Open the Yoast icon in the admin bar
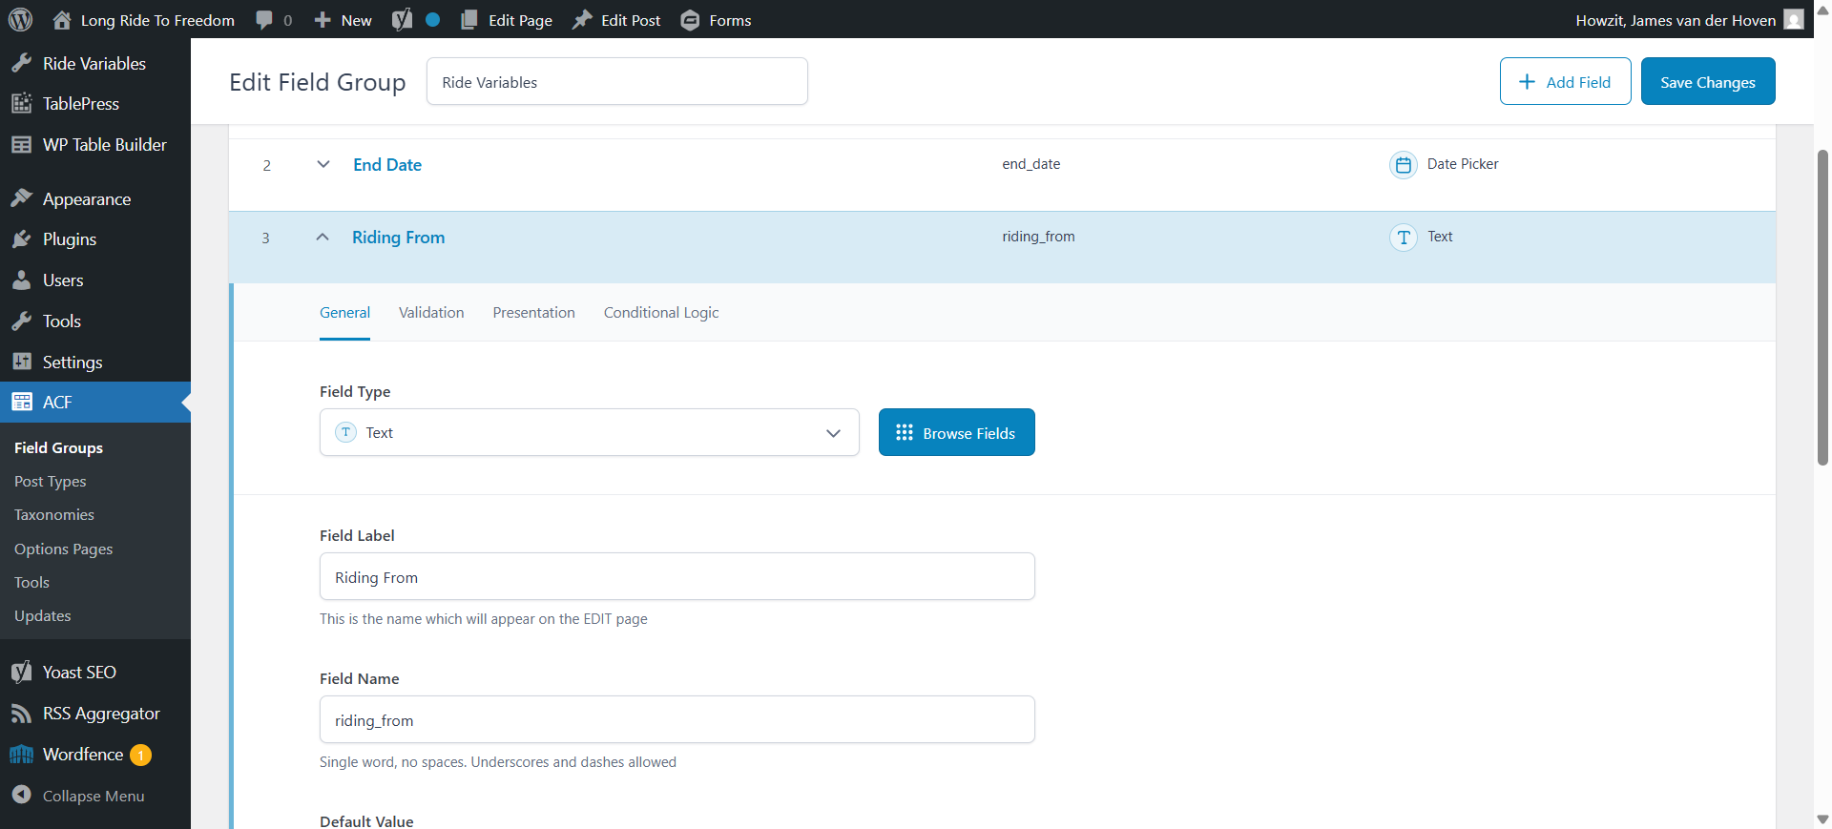1832x829 pixels. (x=403, y=20)
